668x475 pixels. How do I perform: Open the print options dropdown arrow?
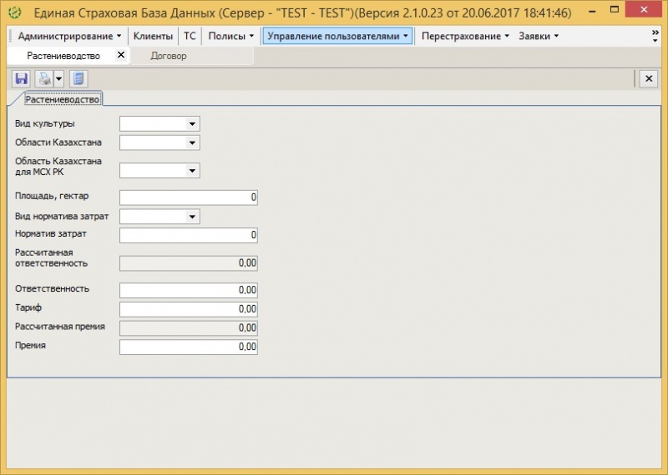pos(58,79)
